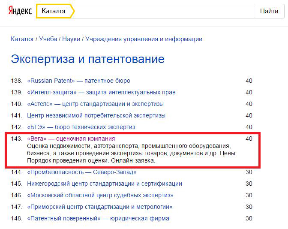Open the Учёба breadcrumb link
288x229 pixels.
[x=48, y=39]
